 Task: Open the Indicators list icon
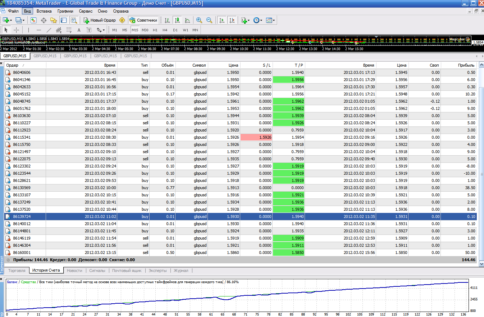coord(244,20)
